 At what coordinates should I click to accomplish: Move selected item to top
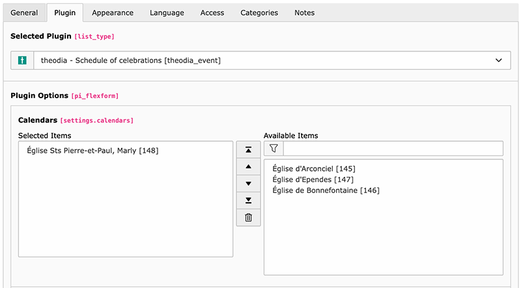(248, 150)
